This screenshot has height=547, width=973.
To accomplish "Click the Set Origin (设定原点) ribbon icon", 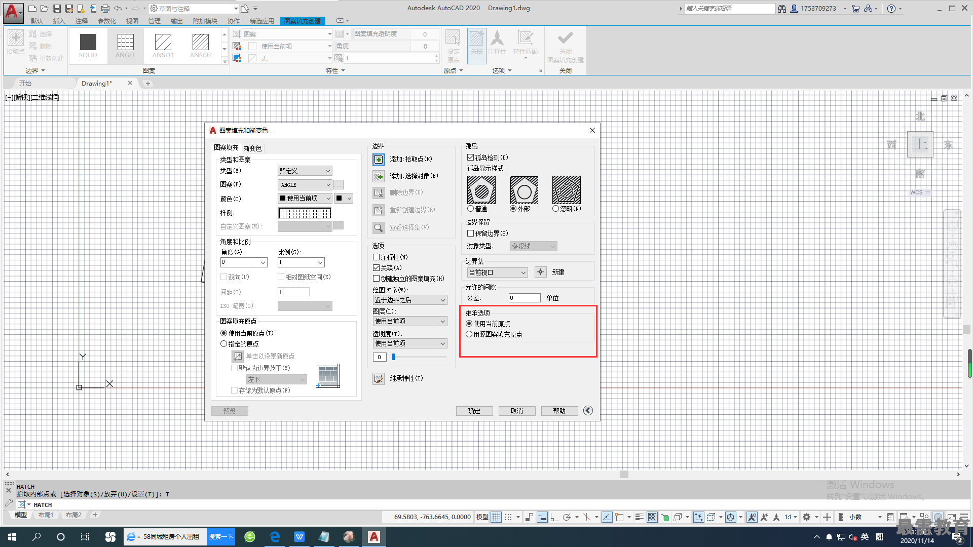I will coord(453,46).
